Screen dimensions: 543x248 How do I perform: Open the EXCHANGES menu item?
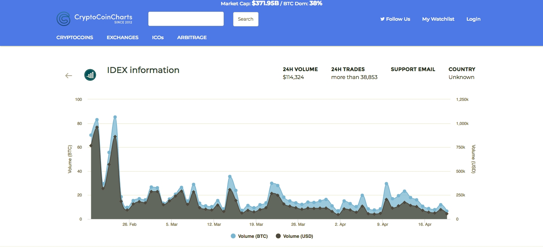click(x=123, y=37)
